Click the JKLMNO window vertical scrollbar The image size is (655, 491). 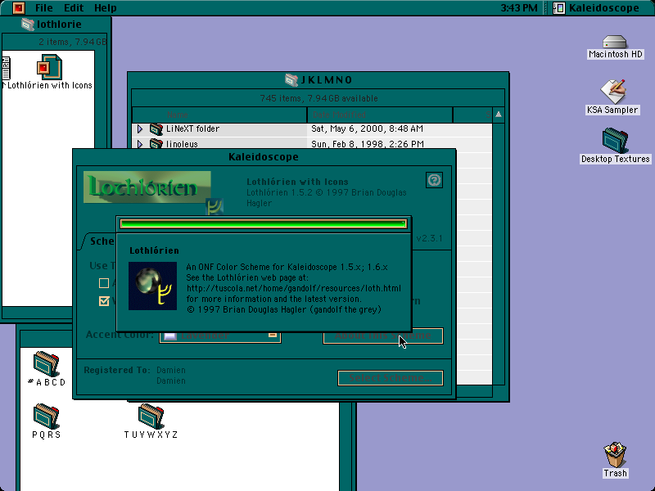pos(499,254)
